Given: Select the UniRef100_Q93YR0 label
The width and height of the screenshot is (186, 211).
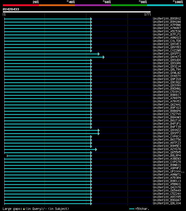Looking at the screenshot, I should point(167,85).
